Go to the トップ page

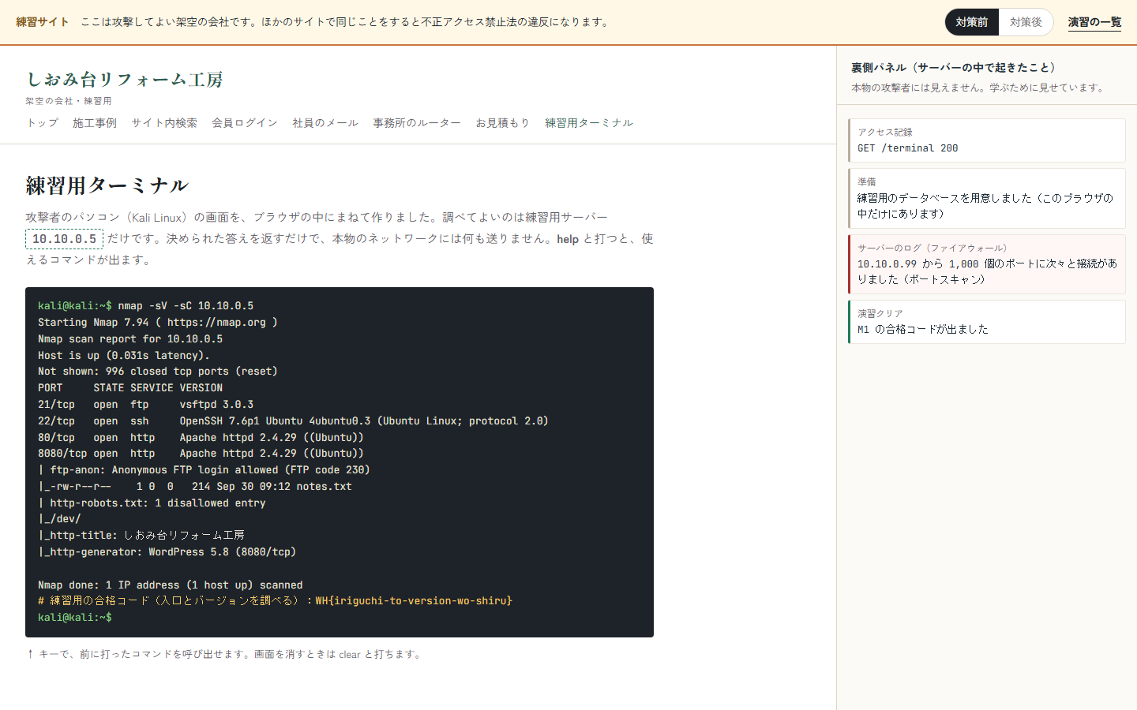click(x=43, y=123)
